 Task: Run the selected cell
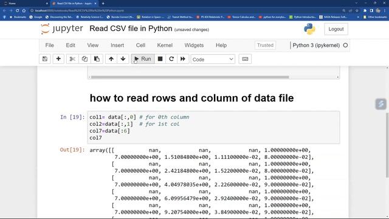143,59
